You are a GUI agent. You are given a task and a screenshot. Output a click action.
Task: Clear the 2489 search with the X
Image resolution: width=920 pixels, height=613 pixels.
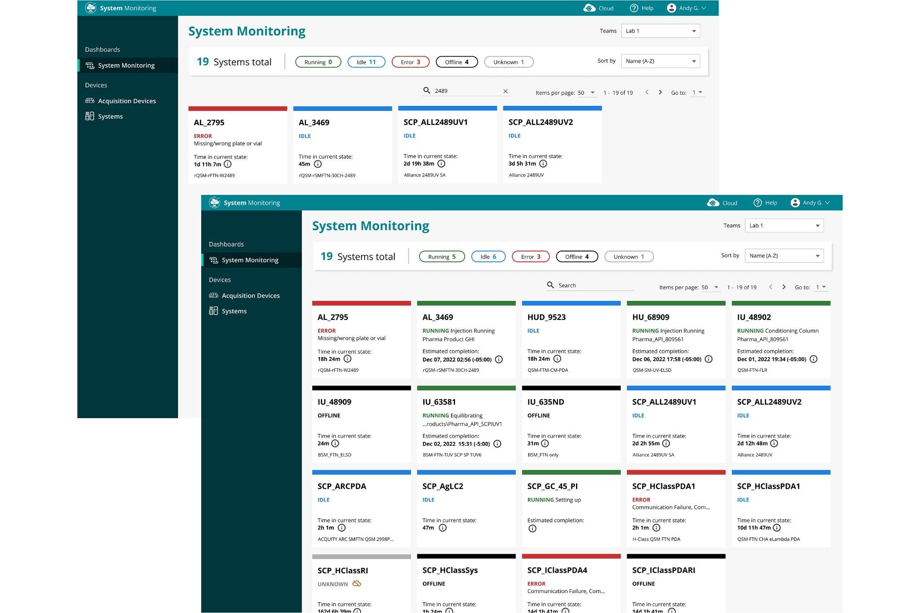(505, 91)
